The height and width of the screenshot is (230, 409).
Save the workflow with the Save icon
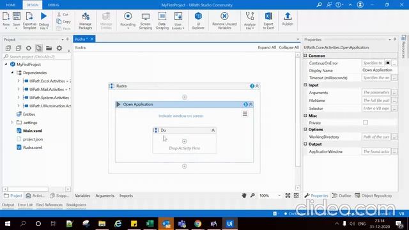(17, 20)
